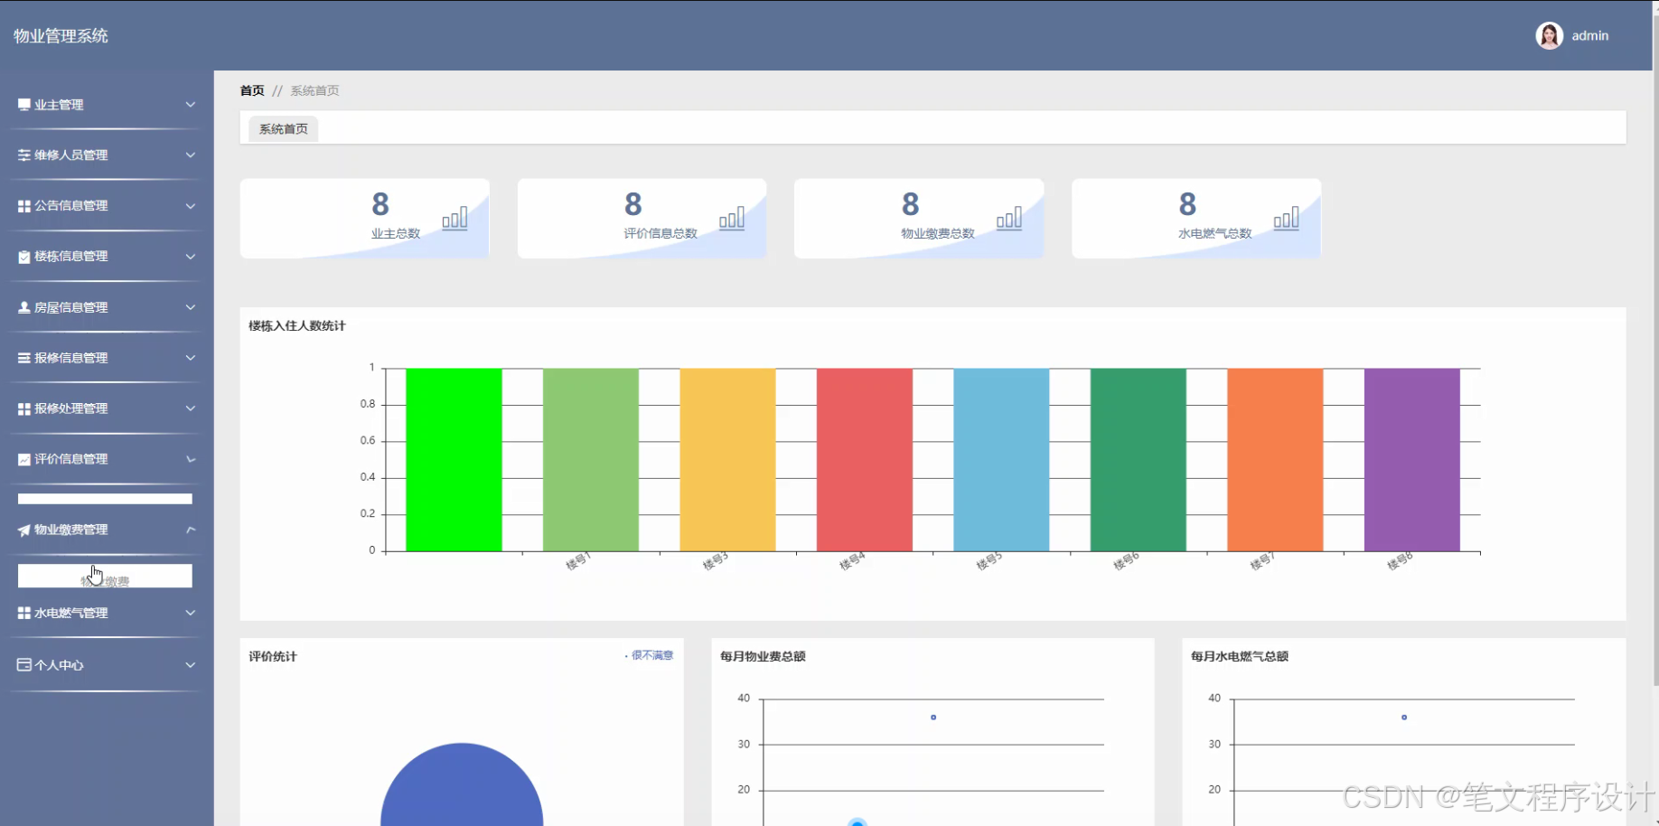Expand the 业主管理 menu chevron
This screenshot has width=1659, height=826.
(x=191, y=105)
